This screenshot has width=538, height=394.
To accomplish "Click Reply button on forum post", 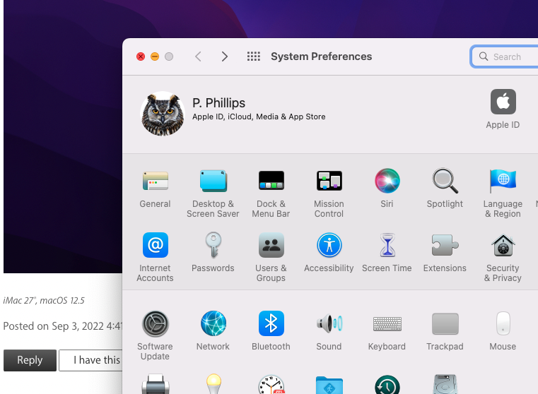I will tap(30, 360).
